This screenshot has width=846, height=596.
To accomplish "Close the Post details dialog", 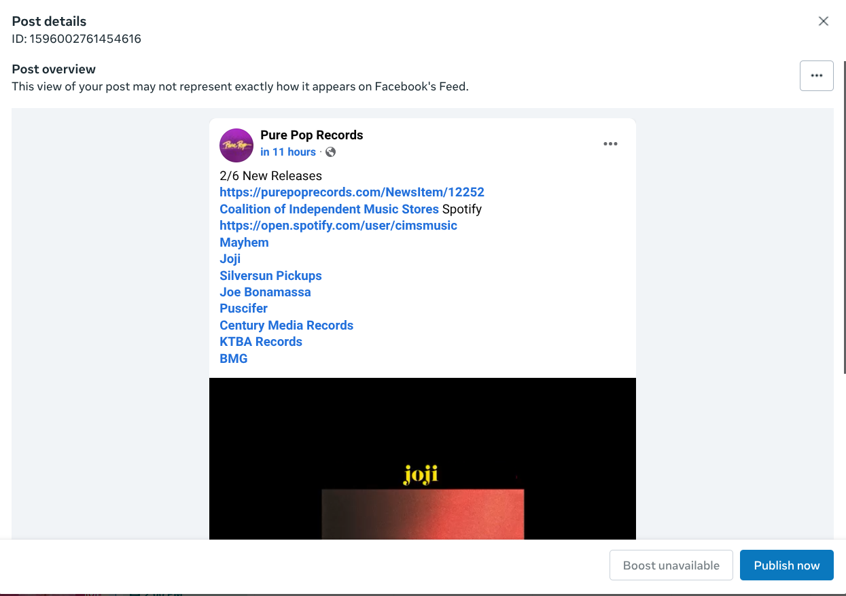I will (824, 21).
